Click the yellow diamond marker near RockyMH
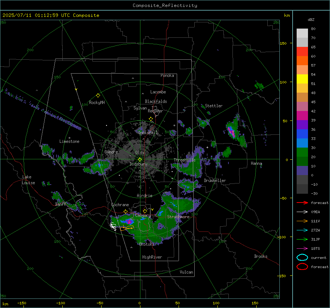The height and width of the screenshot is (308, 330). point(98,96)
